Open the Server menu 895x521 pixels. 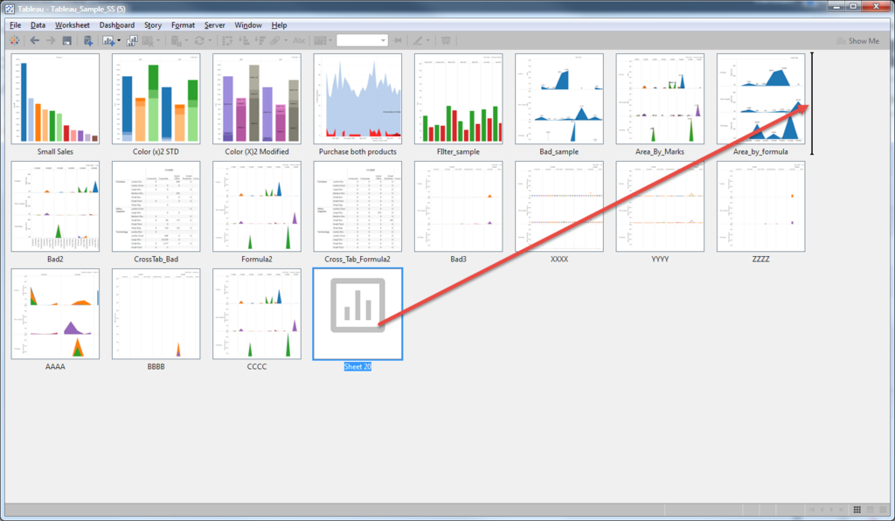[x=215, y=25]
